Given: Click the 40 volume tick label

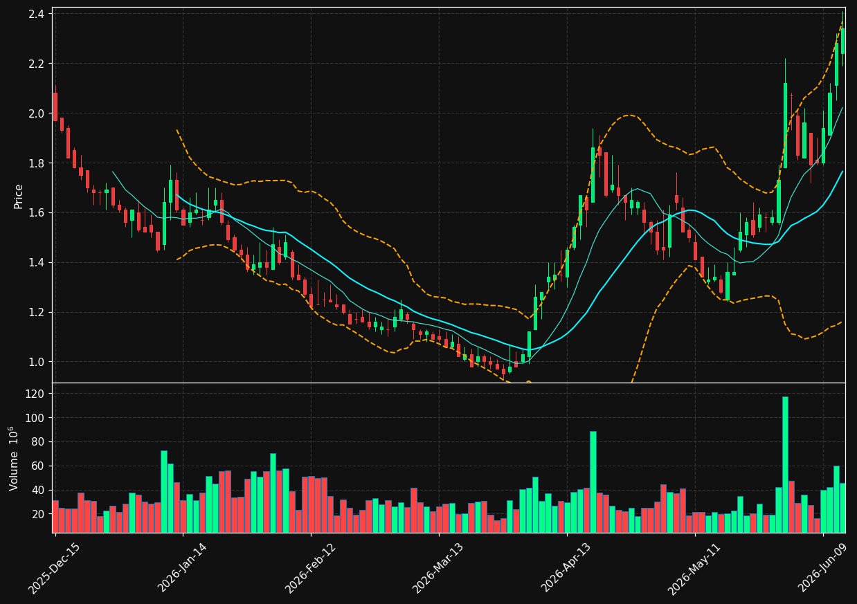Looking at the screenshot, I should pyautogui.click(x=39, y=491).
